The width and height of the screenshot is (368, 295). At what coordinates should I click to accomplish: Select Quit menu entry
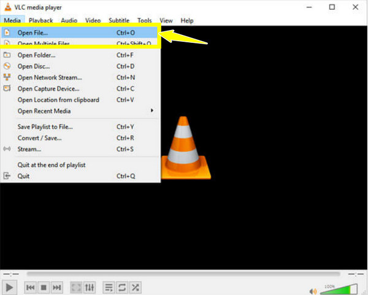click(80, 176)
